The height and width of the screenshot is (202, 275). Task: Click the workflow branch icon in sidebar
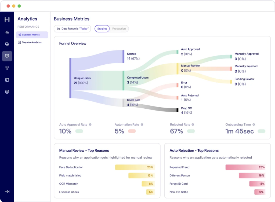pos(7,68)
